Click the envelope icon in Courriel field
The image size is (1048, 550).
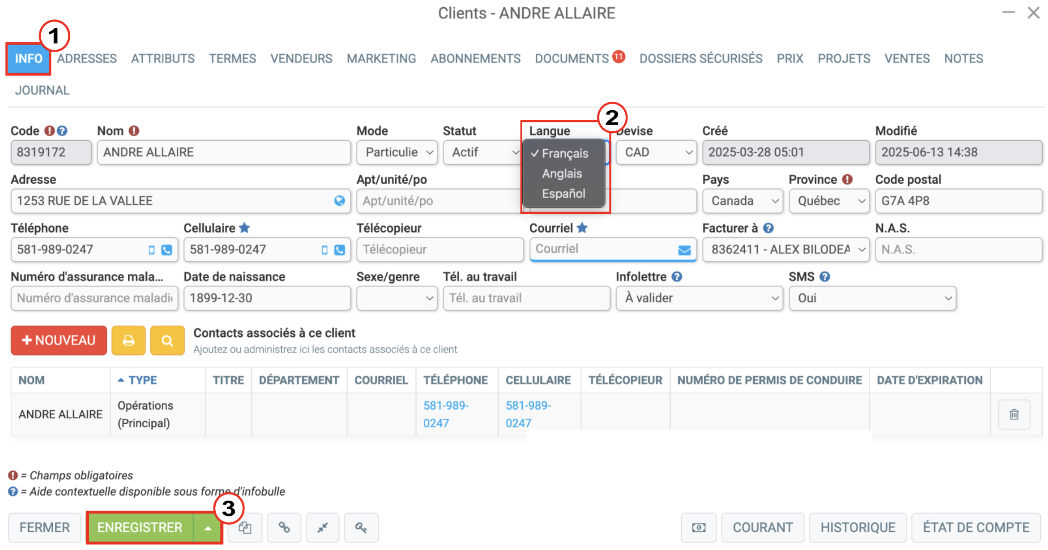(684, 250)
